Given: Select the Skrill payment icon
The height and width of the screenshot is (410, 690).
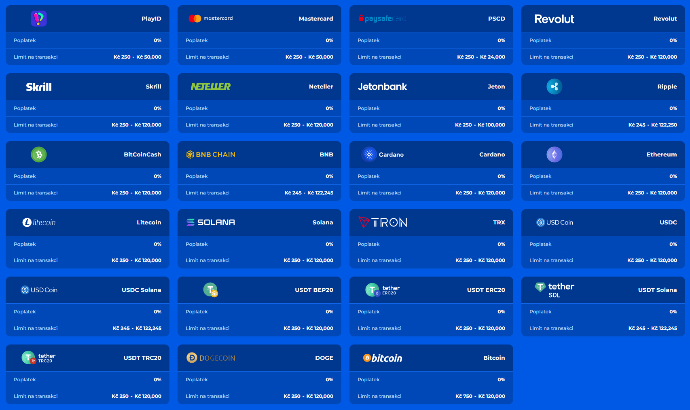Looking at the screenshot, I should [x=38, y=87].
